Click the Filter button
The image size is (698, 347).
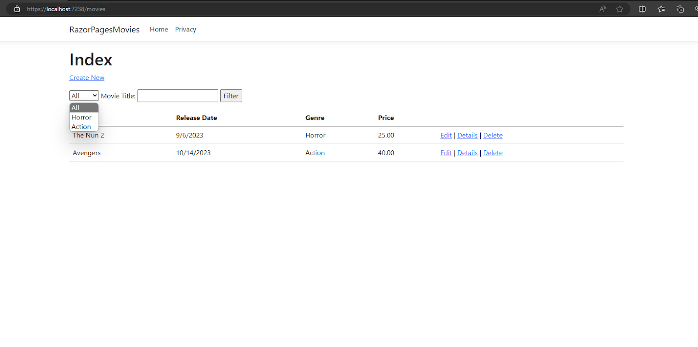pos(231,95)
